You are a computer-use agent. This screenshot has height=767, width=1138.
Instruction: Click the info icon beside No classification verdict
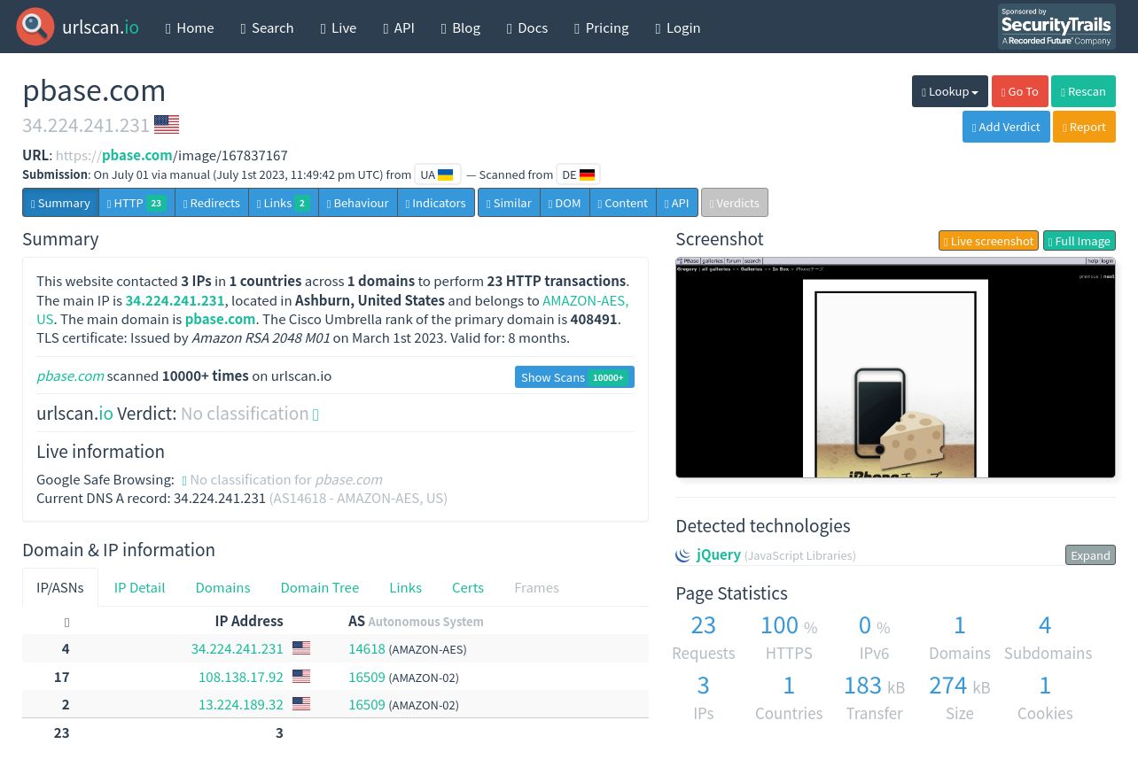[x=316, y=414]
